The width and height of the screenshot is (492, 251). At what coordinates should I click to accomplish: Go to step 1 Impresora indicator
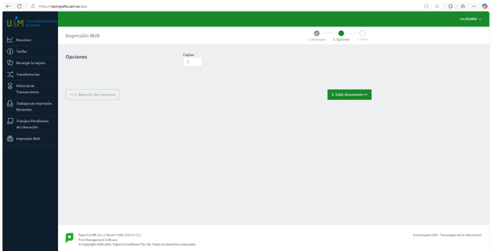click(317, 33)
